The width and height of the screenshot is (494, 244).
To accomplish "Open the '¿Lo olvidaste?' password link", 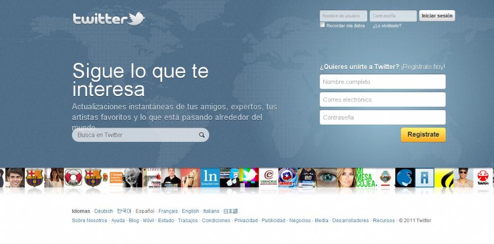I will coord(387,25).
